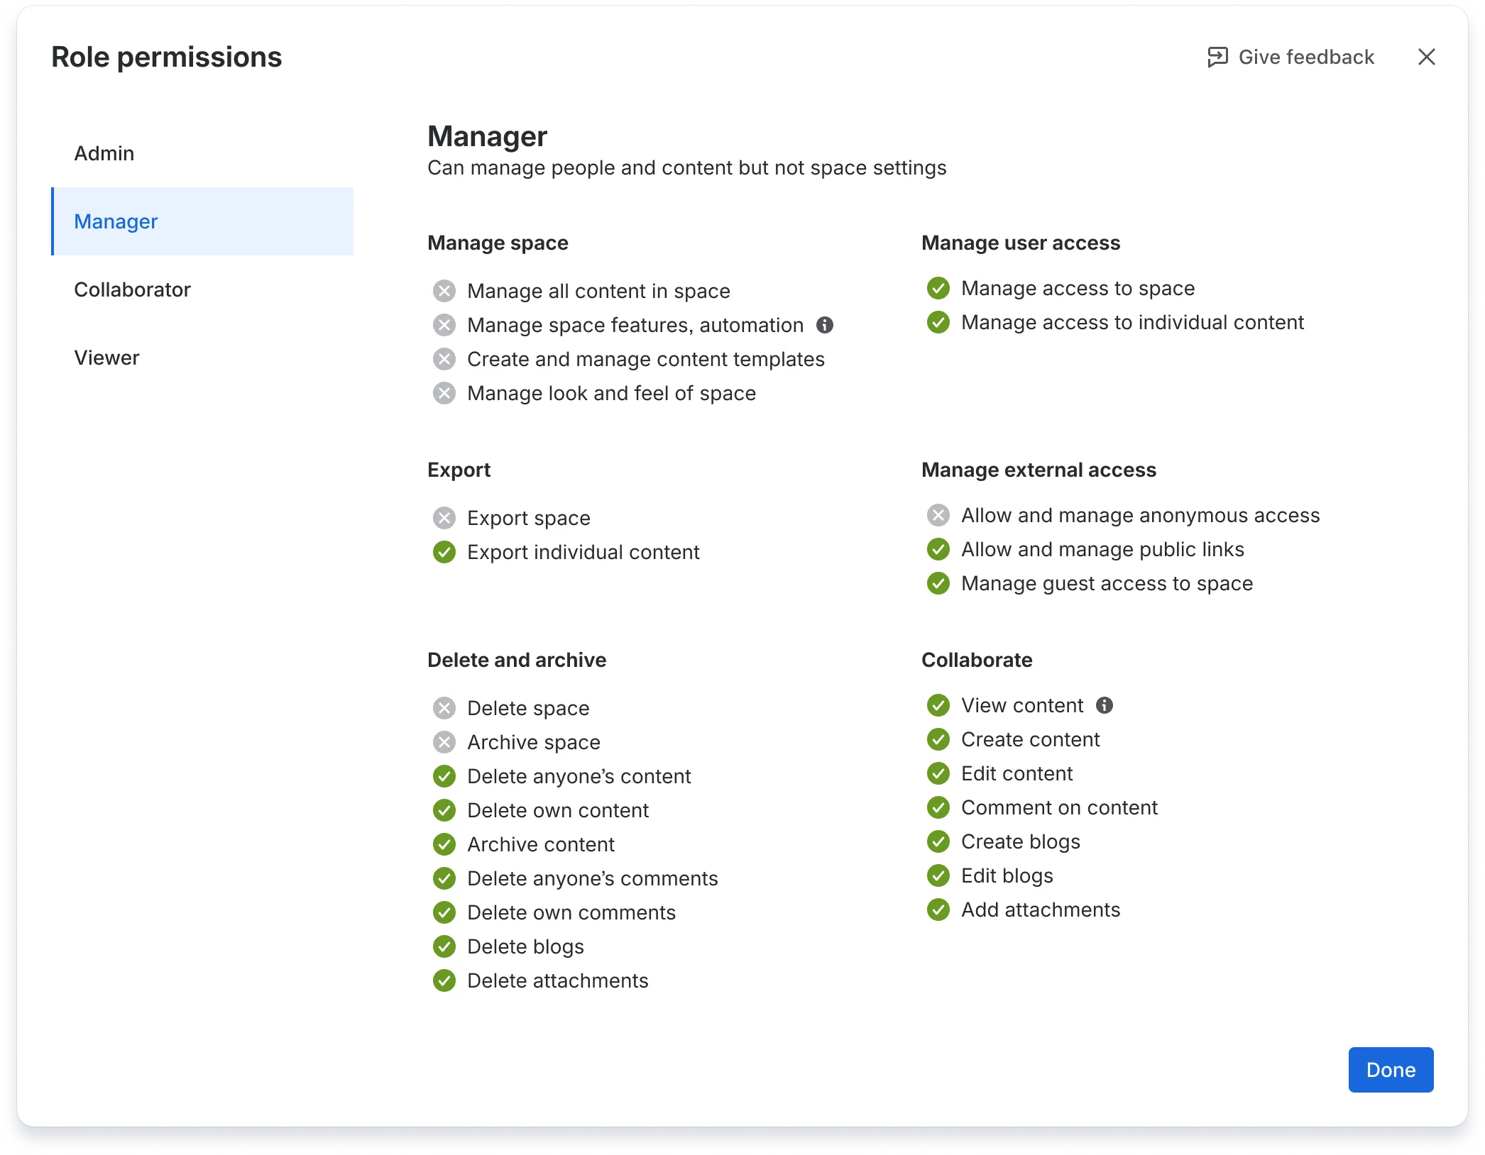Click 'Delete blogs' text
This screenshot has width=1485, height=1155.
(525, 946)
